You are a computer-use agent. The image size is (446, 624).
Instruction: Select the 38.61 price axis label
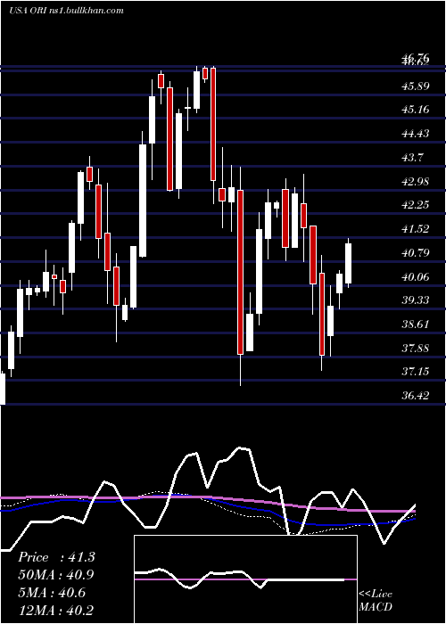click(x=416, y=324)
